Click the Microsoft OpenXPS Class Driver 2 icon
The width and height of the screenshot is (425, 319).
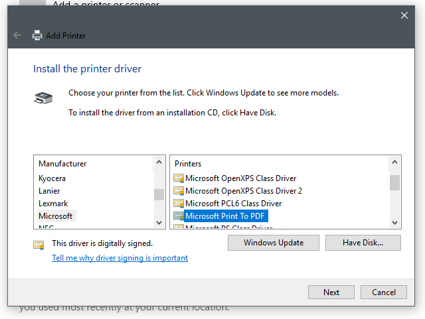(178, 191)
